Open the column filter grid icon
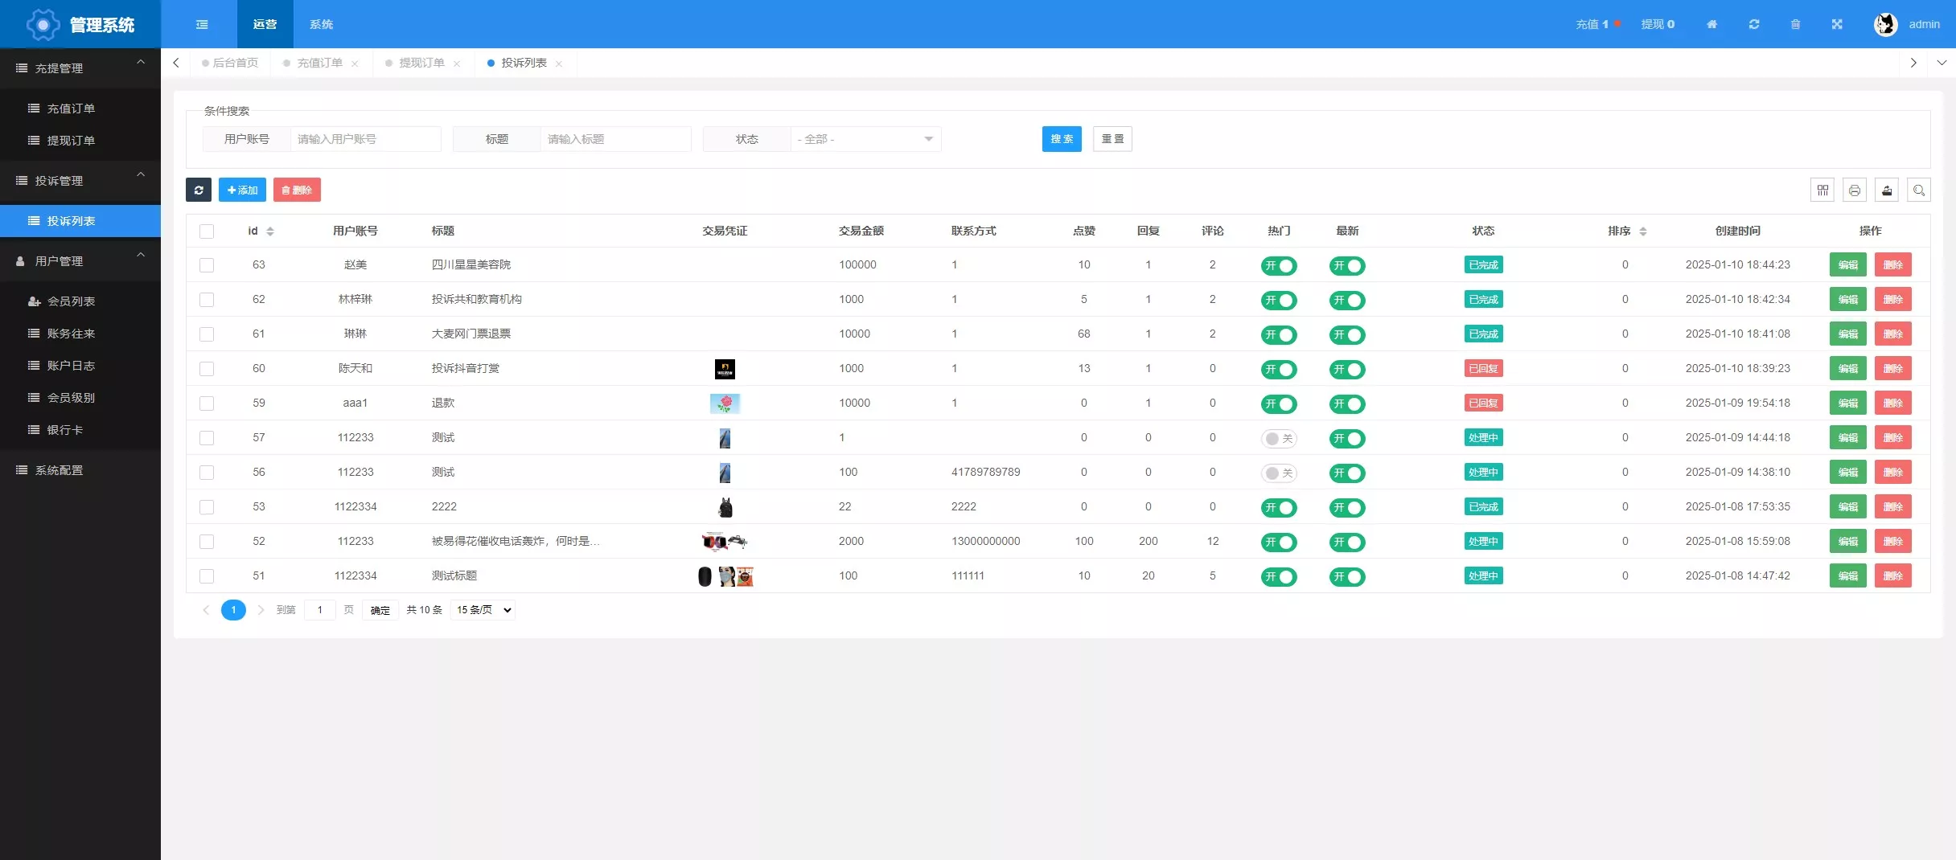 pos(1822,190)
